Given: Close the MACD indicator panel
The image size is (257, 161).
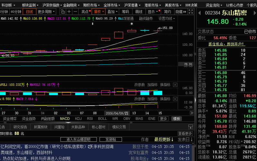Looking at the screenshot, I should click(175, 99).
